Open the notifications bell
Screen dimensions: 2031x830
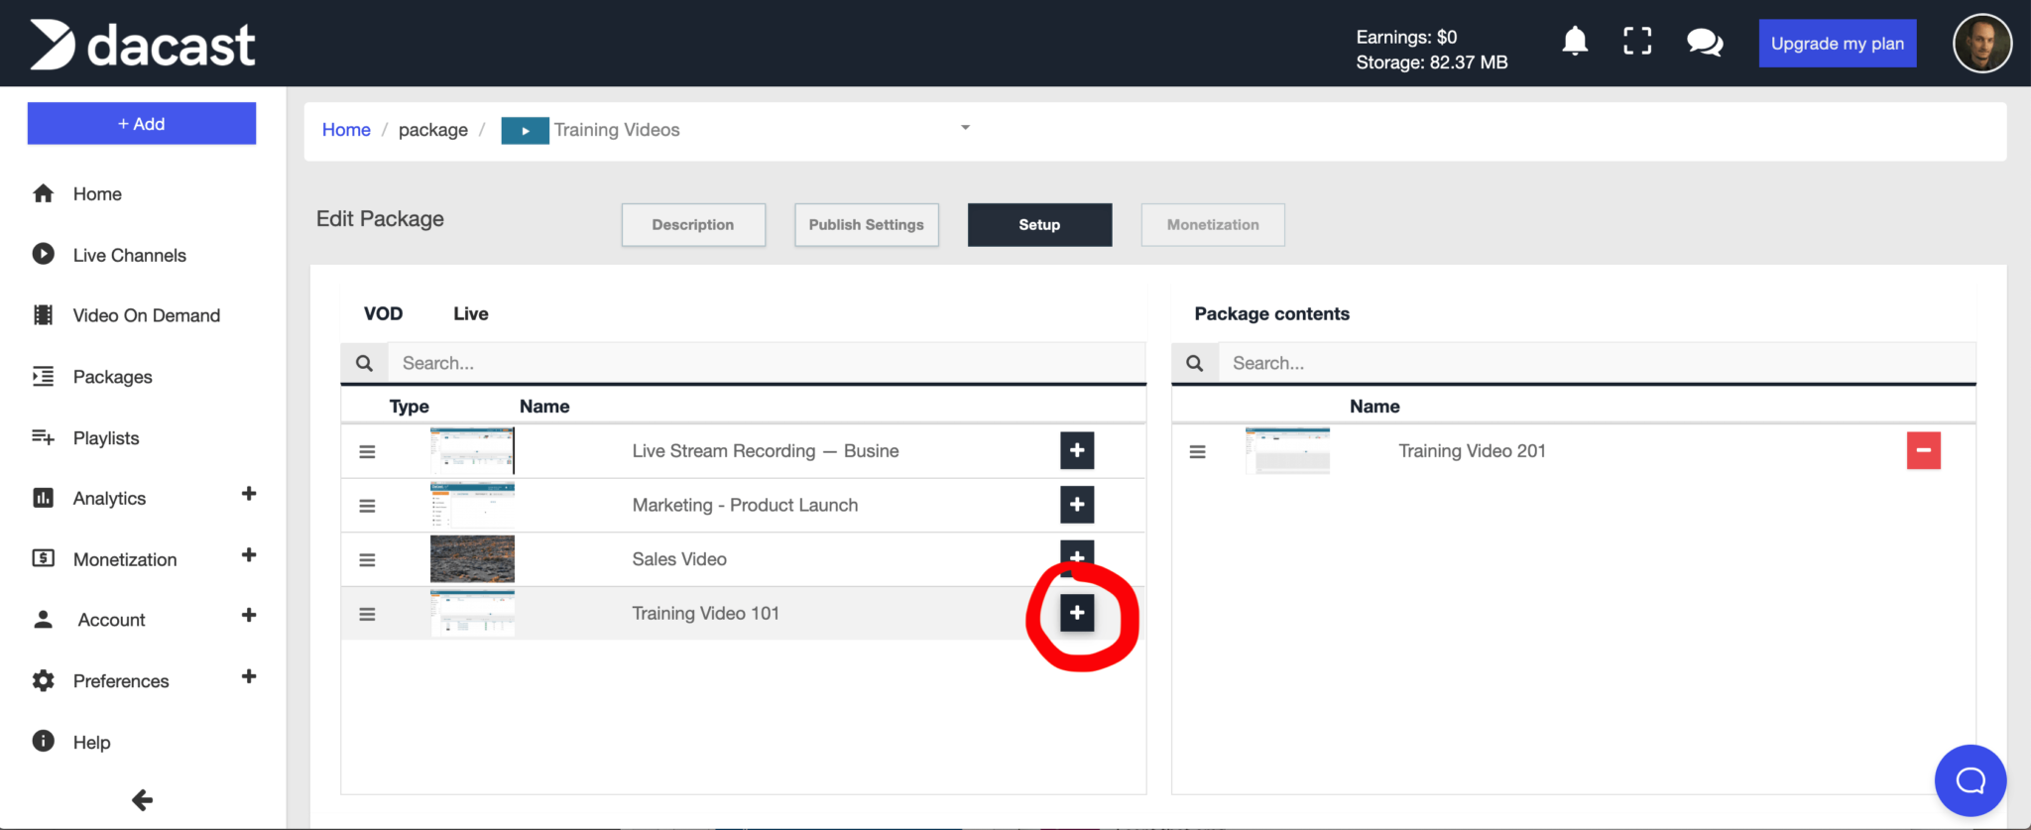[x=1575, y=42]
